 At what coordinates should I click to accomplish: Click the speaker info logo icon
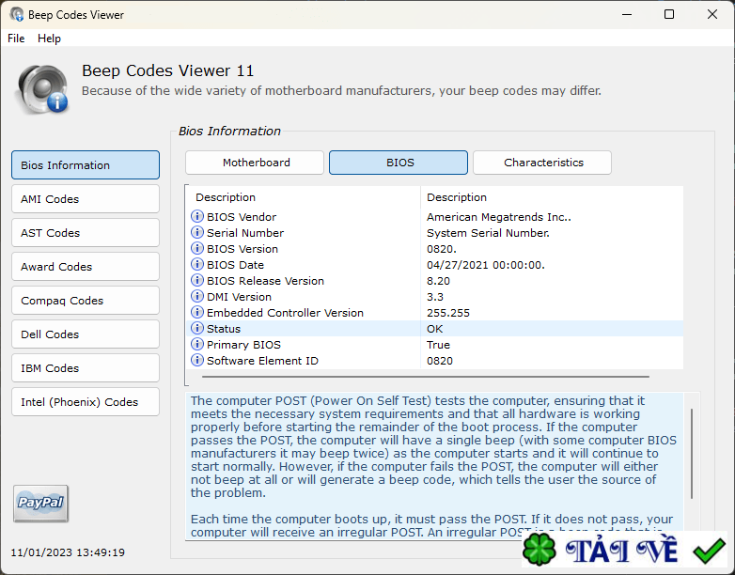(x=41, y=88)
